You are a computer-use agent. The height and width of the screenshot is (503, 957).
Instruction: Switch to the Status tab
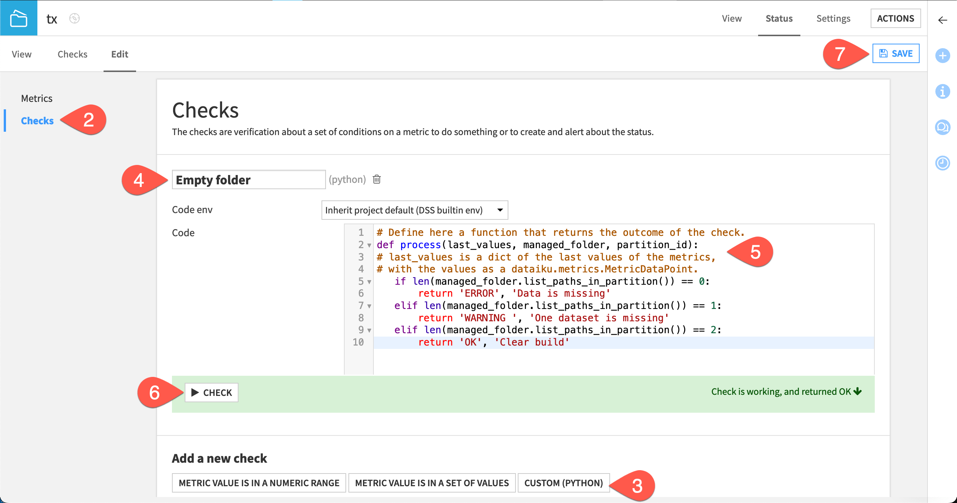click(x=779, y=18)
